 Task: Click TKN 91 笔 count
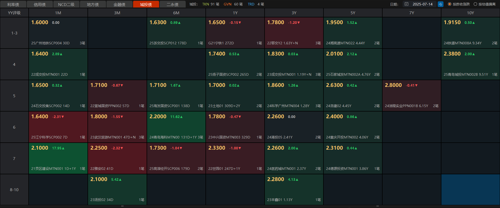coord(211,4)
